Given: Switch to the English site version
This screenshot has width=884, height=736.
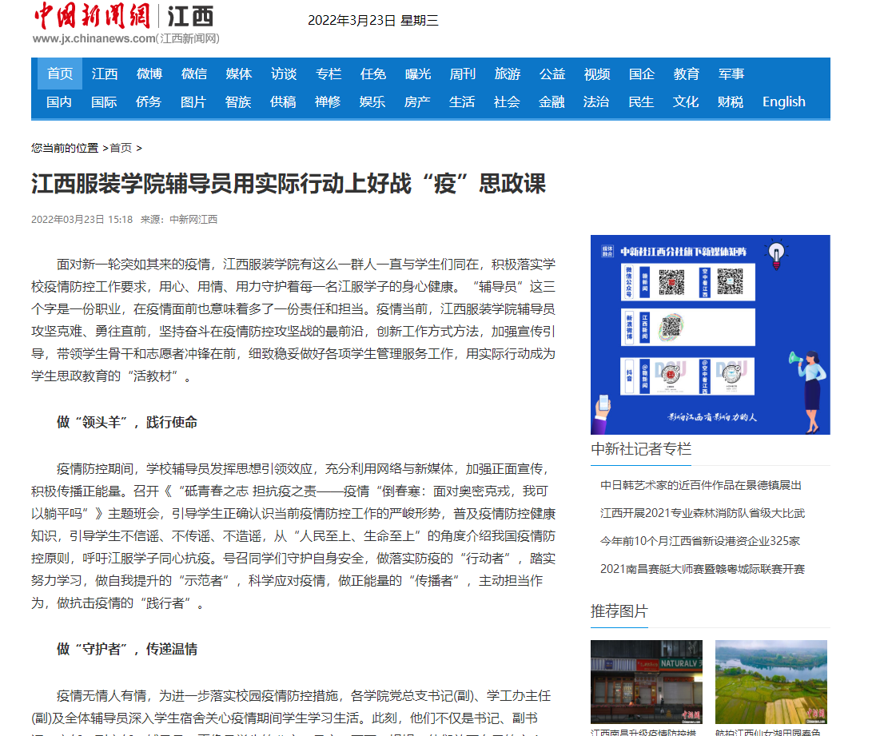Looking at the screenshot, I should [x=783, y=102].
